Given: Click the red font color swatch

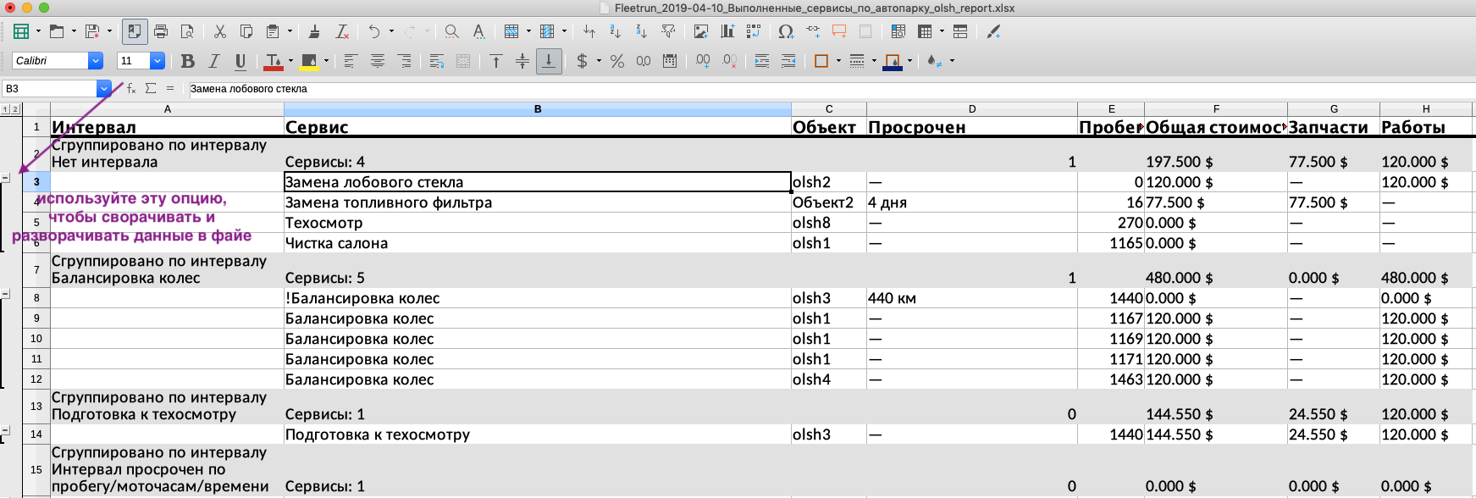Looking at the screenshot, I should pyautogui.click(x=273, y=61).
